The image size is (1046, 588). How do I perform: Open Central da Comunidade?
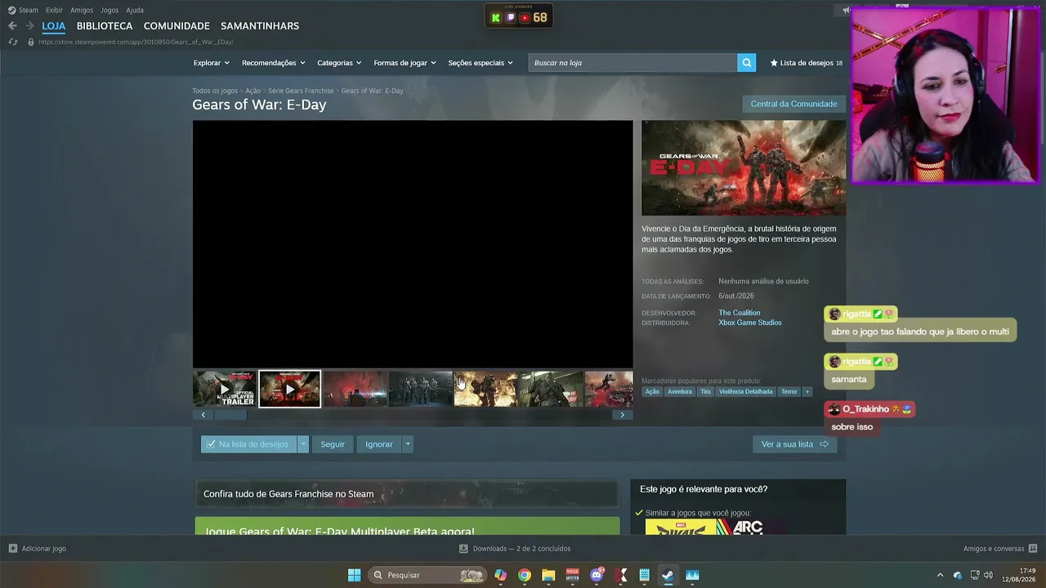(793, 104)
